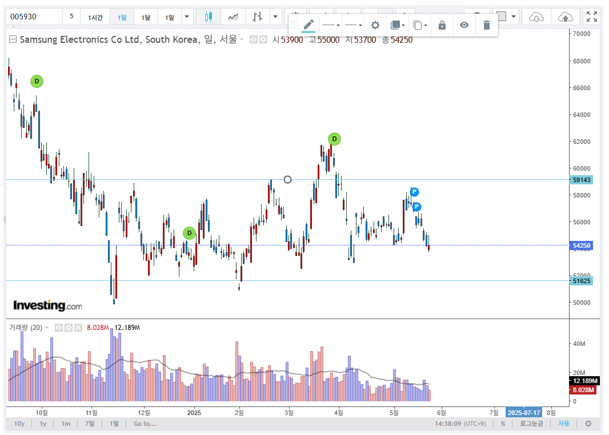This screenshot has width=609, height=435.
Task: Expand the dropdown arrow after 서울 in legend
Action: click(x=242, y=39)
